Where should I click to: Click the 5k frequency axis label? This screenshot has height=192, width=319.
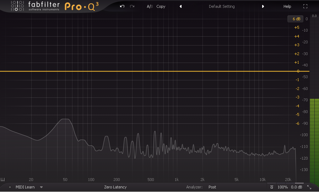(x=236, y=180)
